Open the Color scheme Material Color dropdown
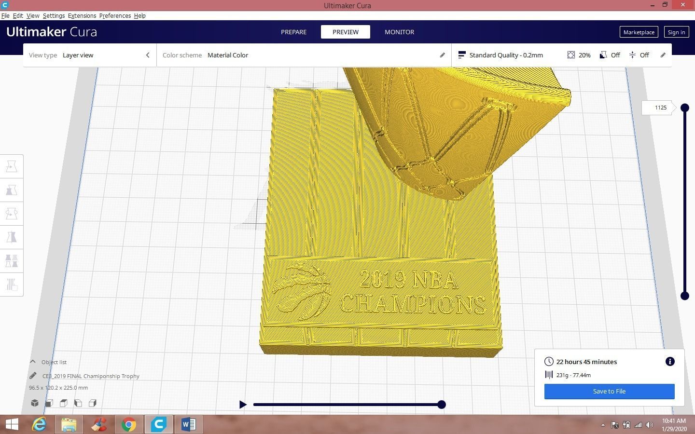Image resolution: width=695 pixels, height=434 pixels. point(304,55)
